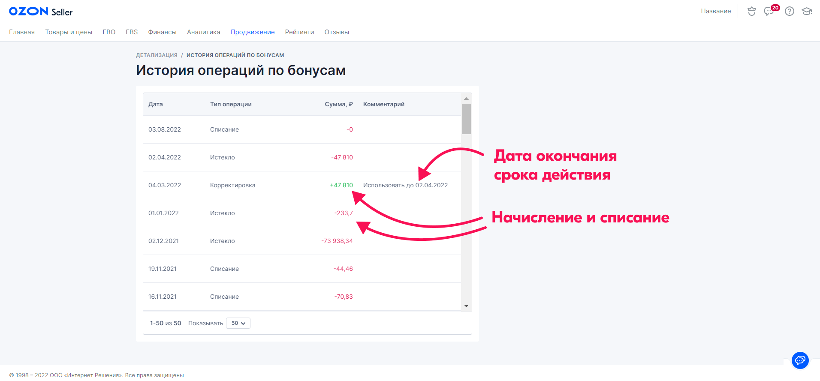The height and width of the screenshot is (381, 820).
Task: Open the FBS menu item
Action: (132, 32)
